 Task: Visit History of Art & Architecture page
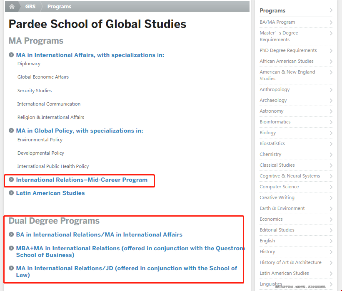pos(290,262)
